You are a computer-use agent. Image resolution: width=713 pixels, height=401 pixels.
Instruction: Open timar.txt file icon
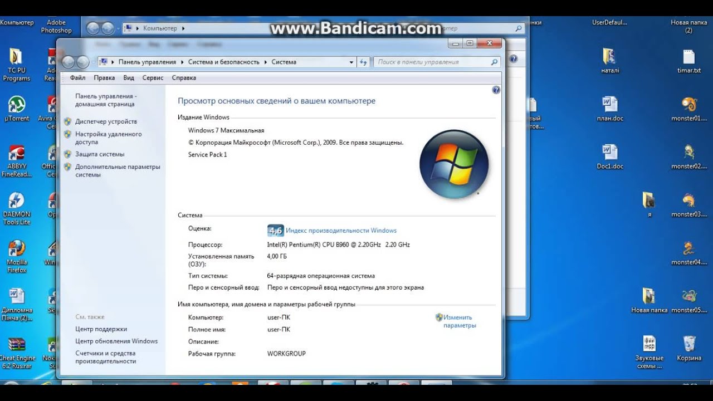click(688, 61)
